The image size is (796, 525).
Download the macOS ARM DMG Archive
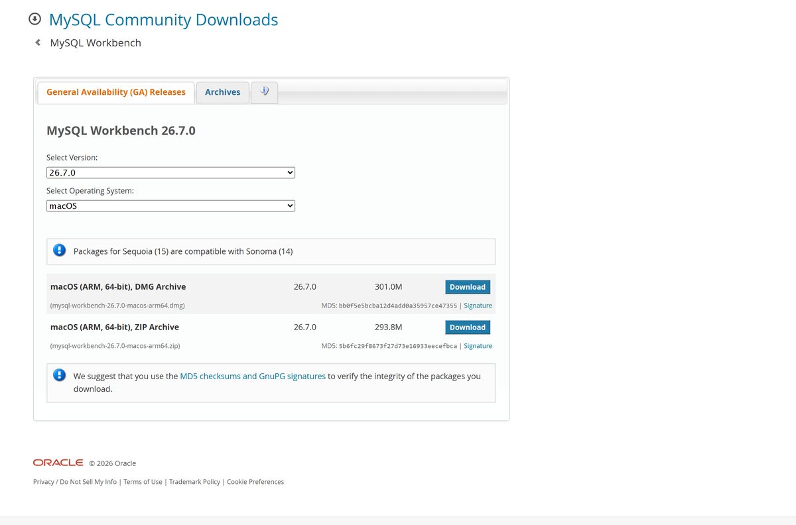pos(468,287)
